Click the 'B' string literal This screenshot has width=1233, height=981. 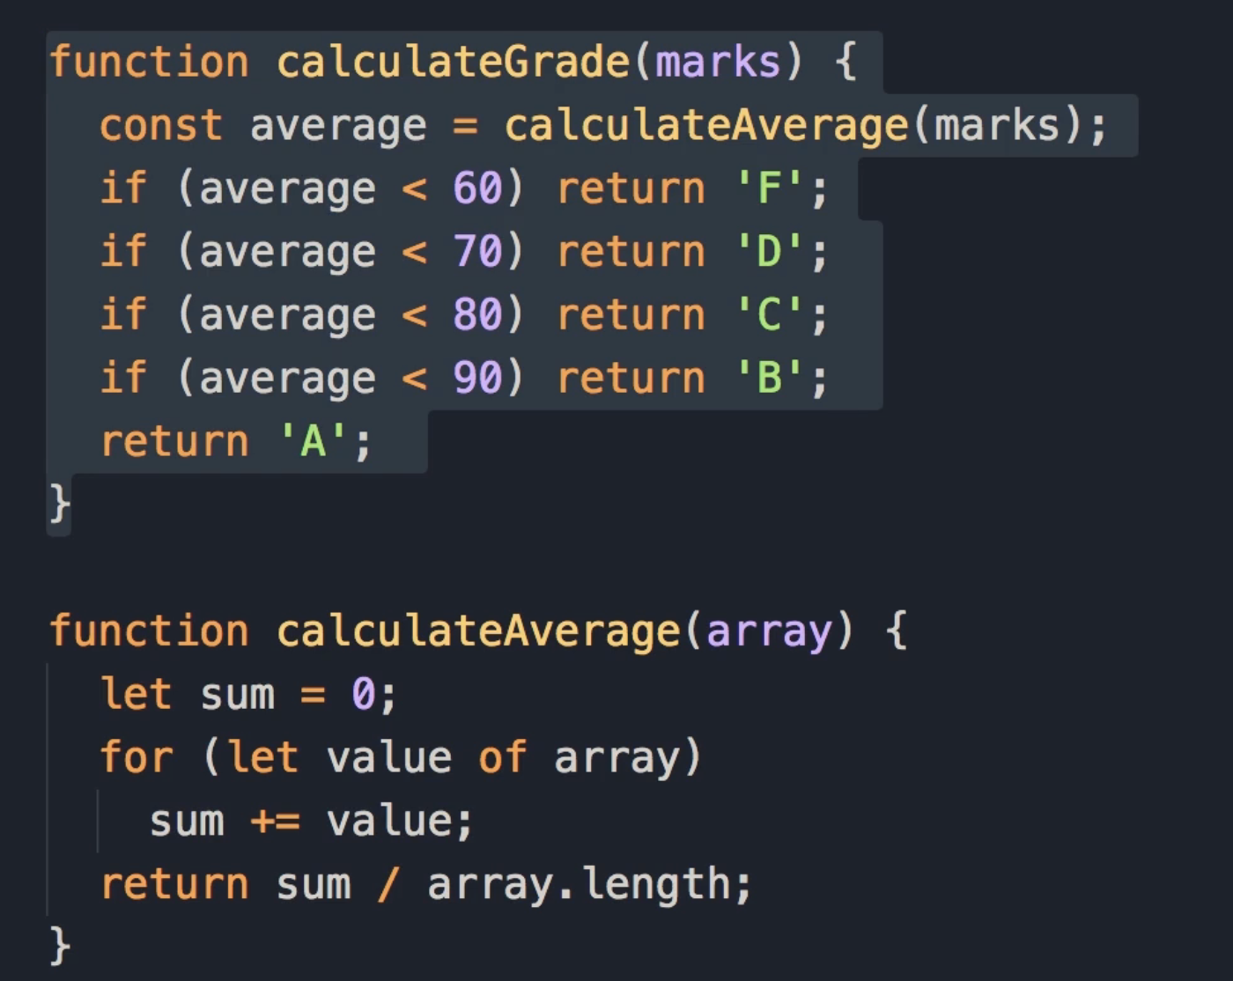click(x=770, y=379)
